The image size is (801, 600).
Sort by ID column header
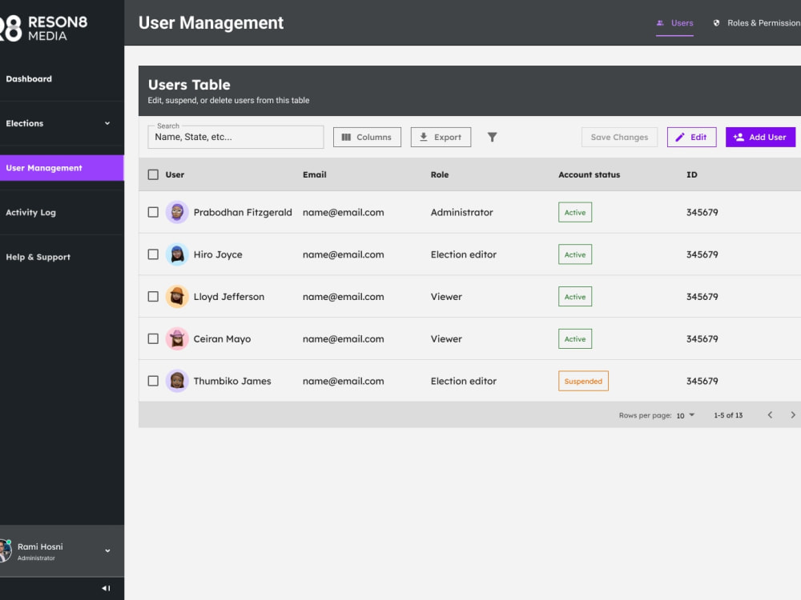pyautogui.click(x=692, y=174)
